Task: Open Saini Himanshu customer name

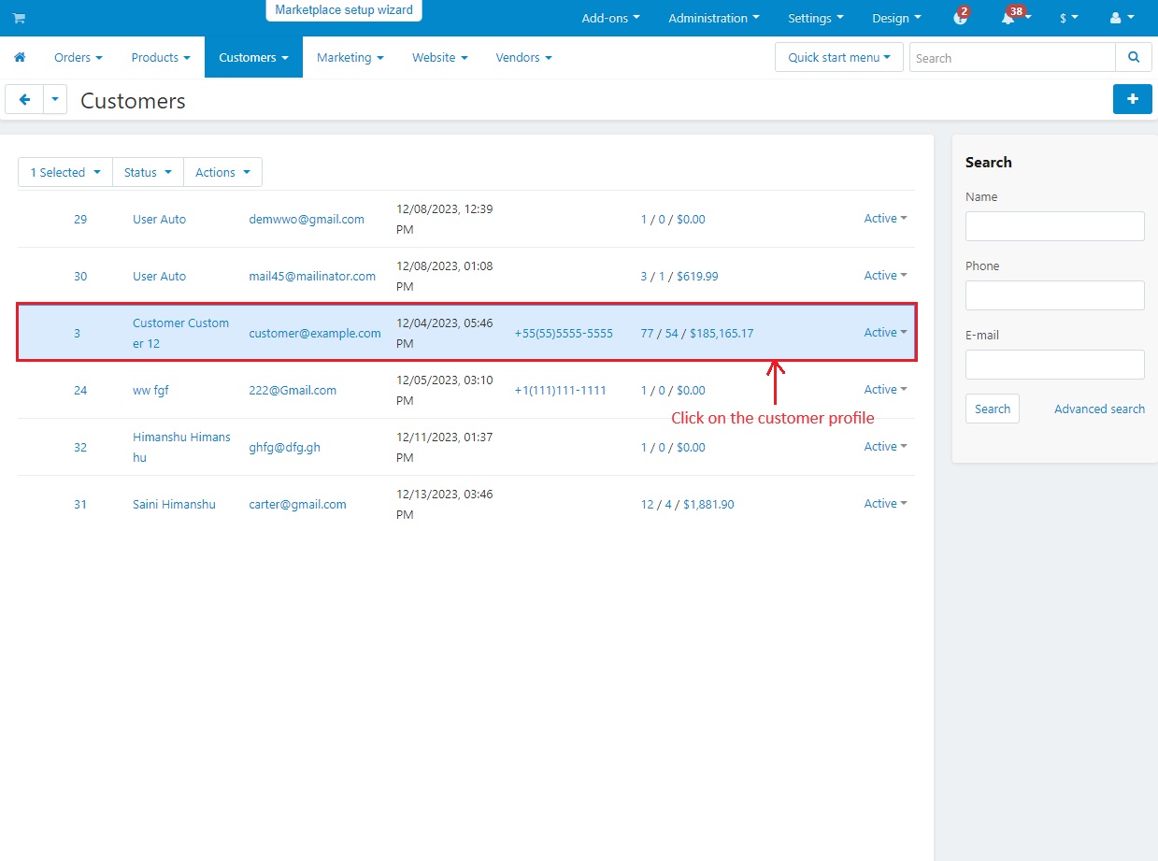Action: [174, 504]
